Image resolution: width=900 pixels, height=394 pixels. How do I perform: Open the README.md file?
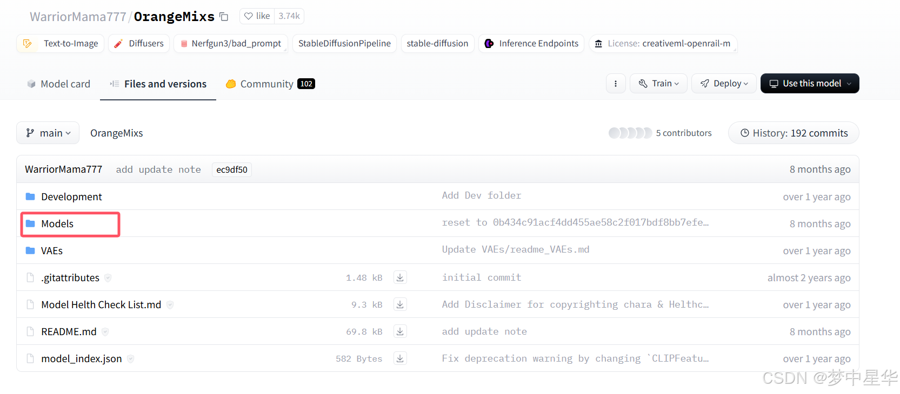click(x=69, y=331)
